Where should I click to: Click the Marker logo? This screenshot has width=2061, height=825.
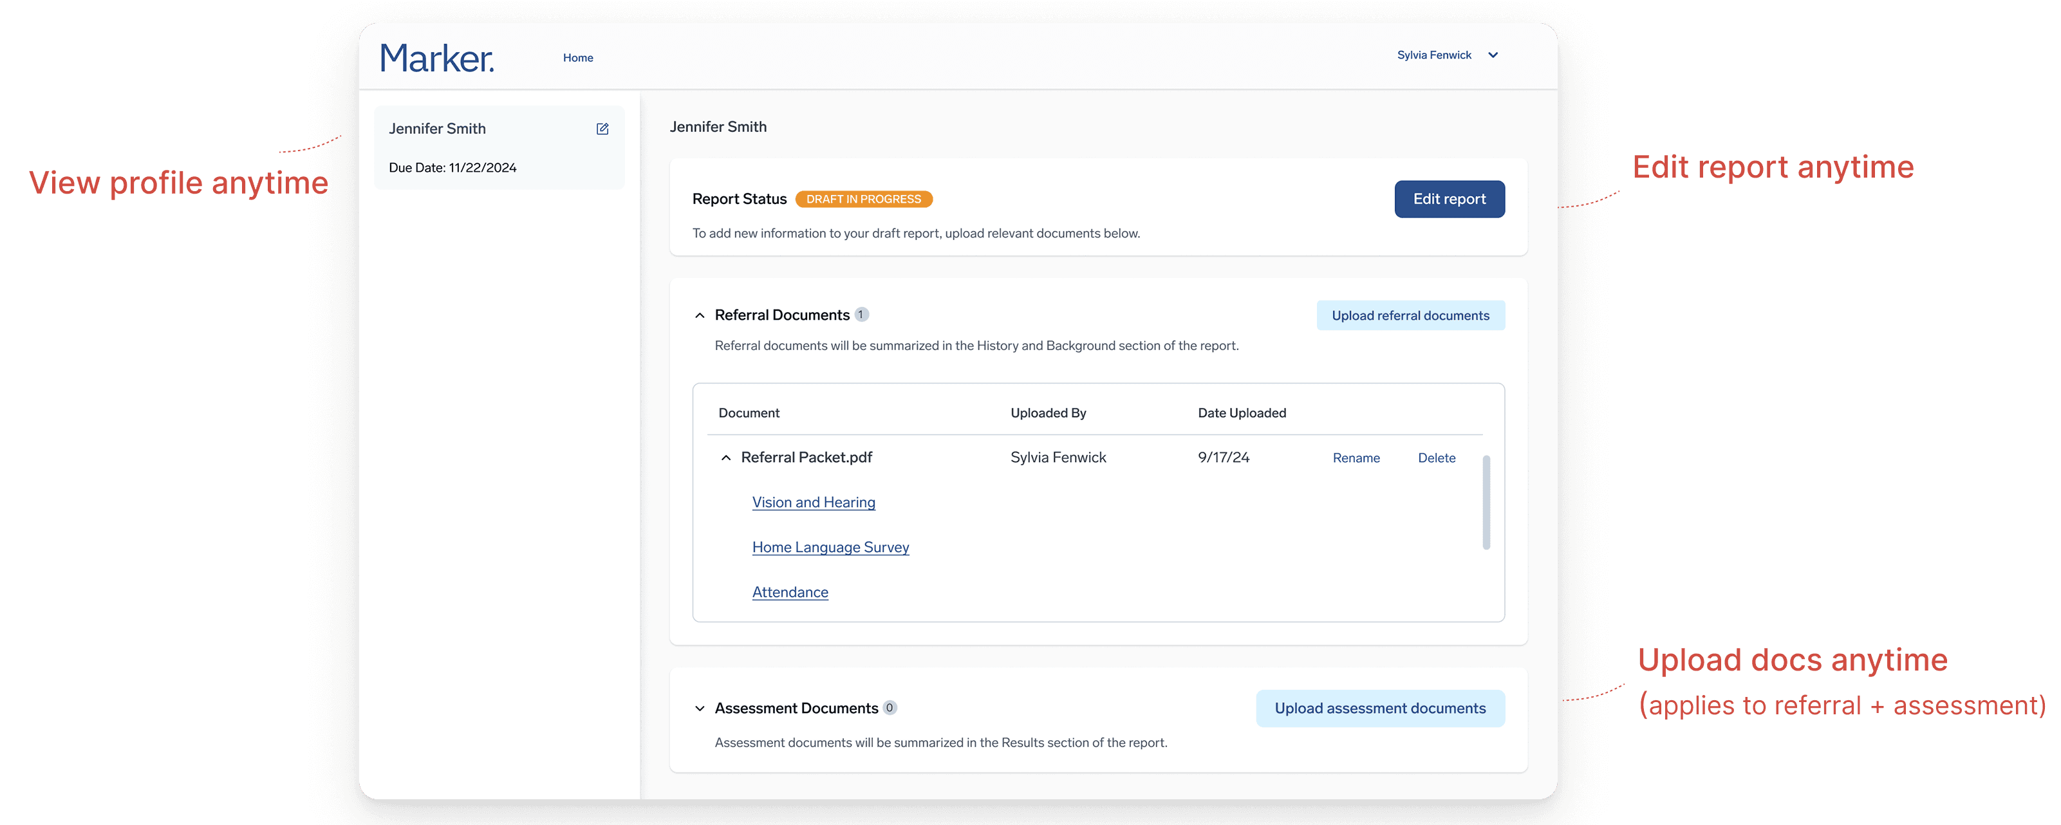pos(437,59)
